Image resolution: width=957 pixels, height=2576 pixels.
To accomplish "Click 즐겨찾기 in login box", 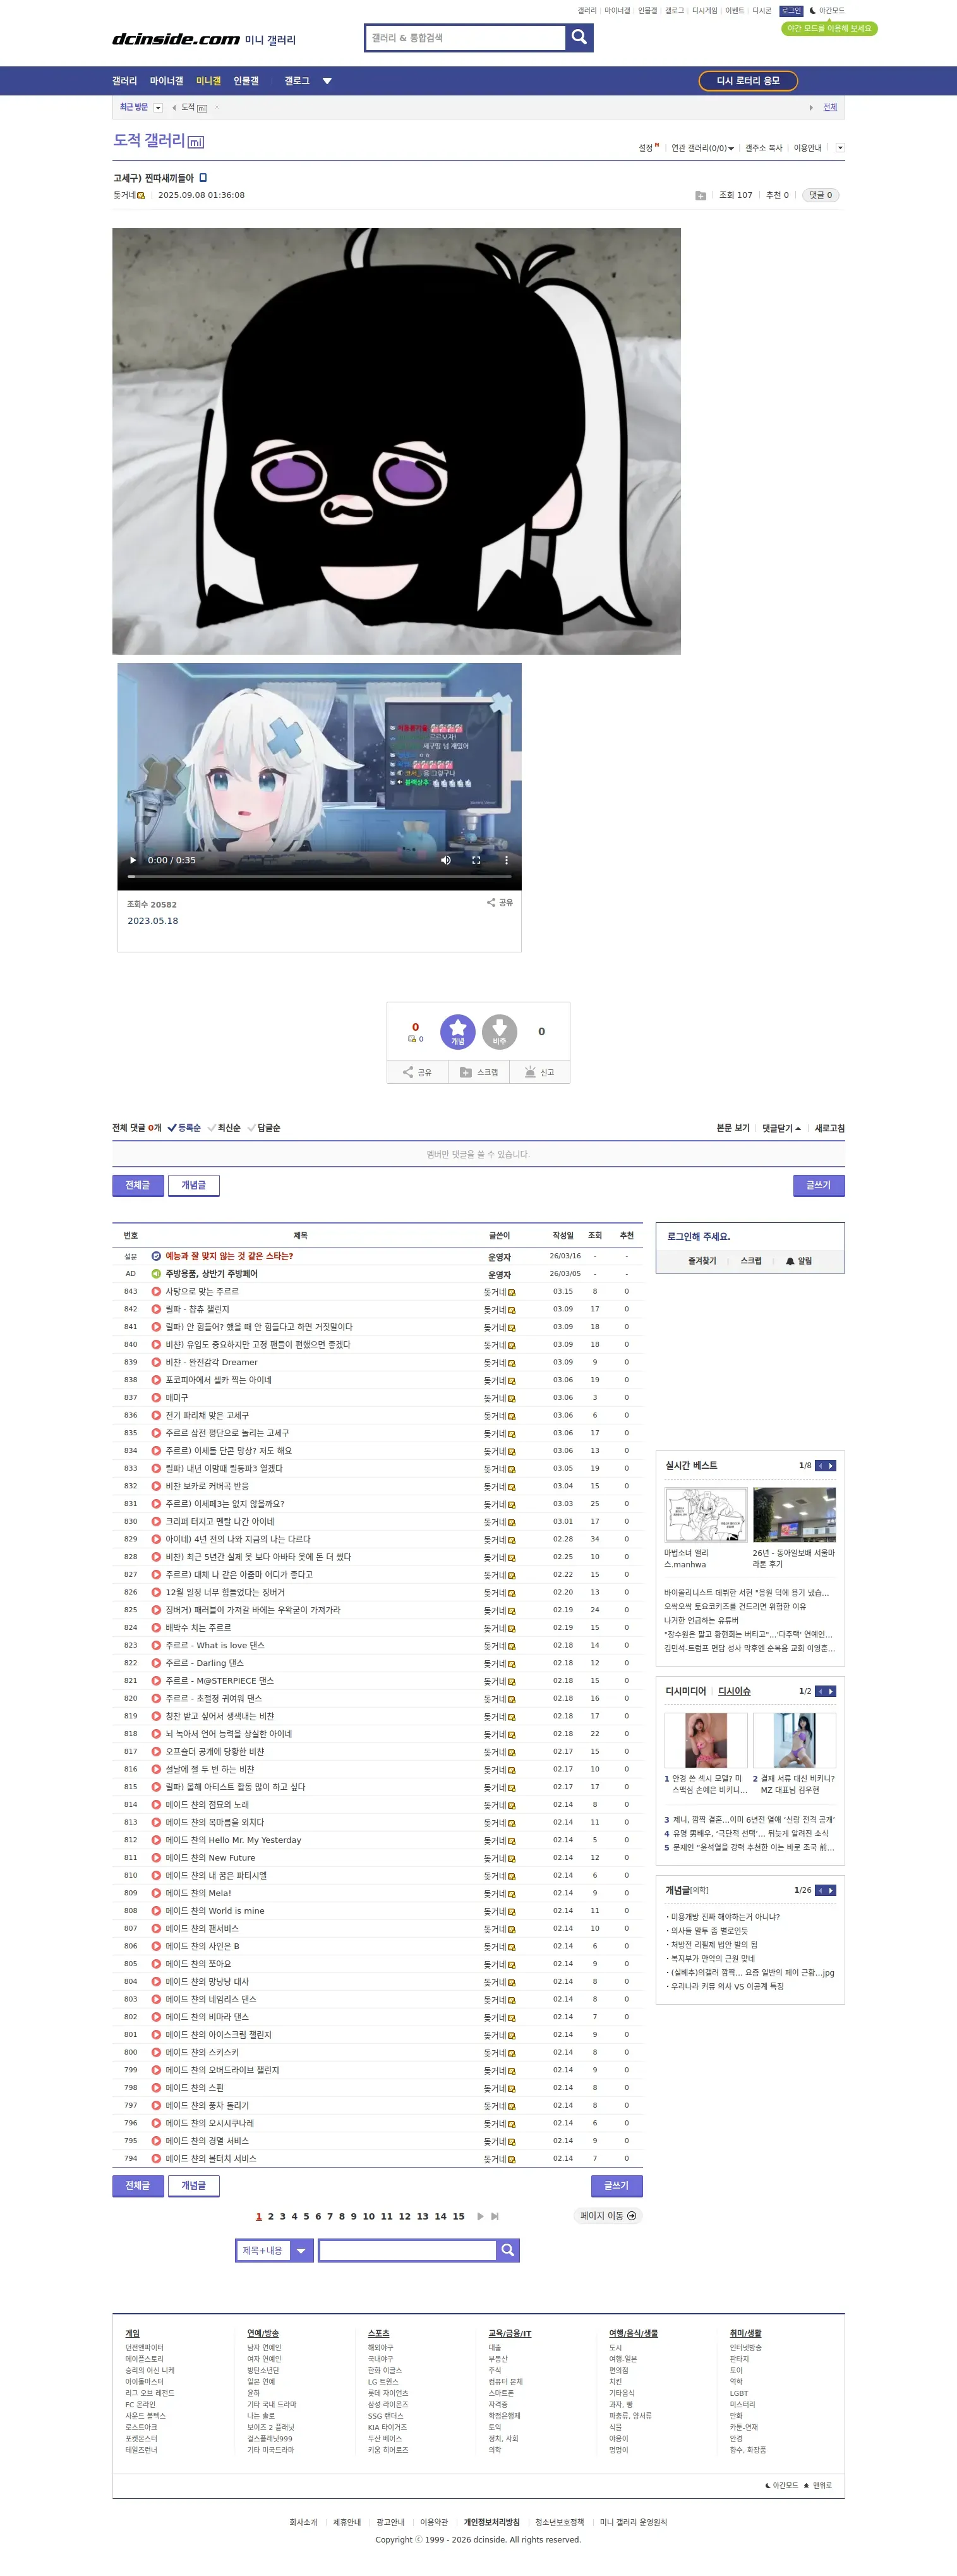I will pos(702,1261).
